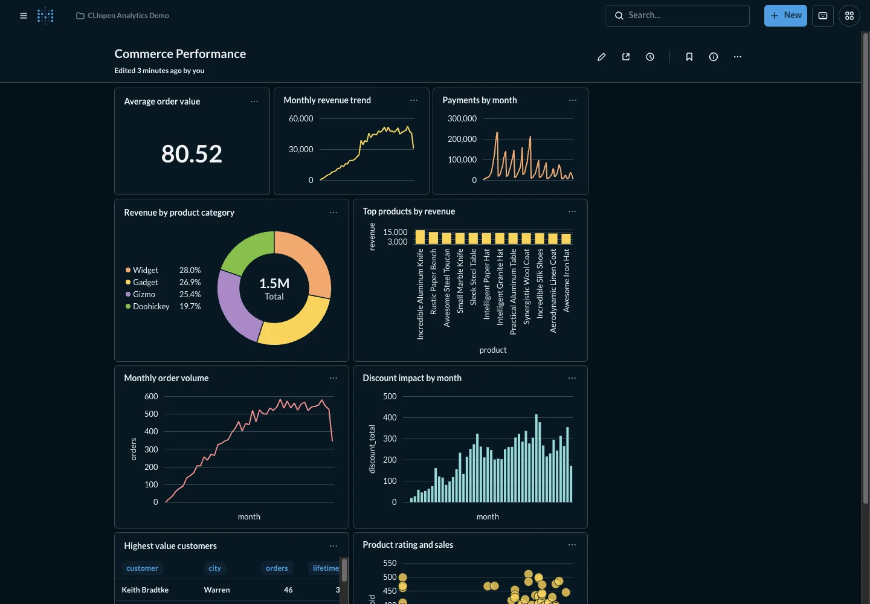Click the 80.52 average order value
Viewport: 870px width, 604px height.
click(192, 154)
